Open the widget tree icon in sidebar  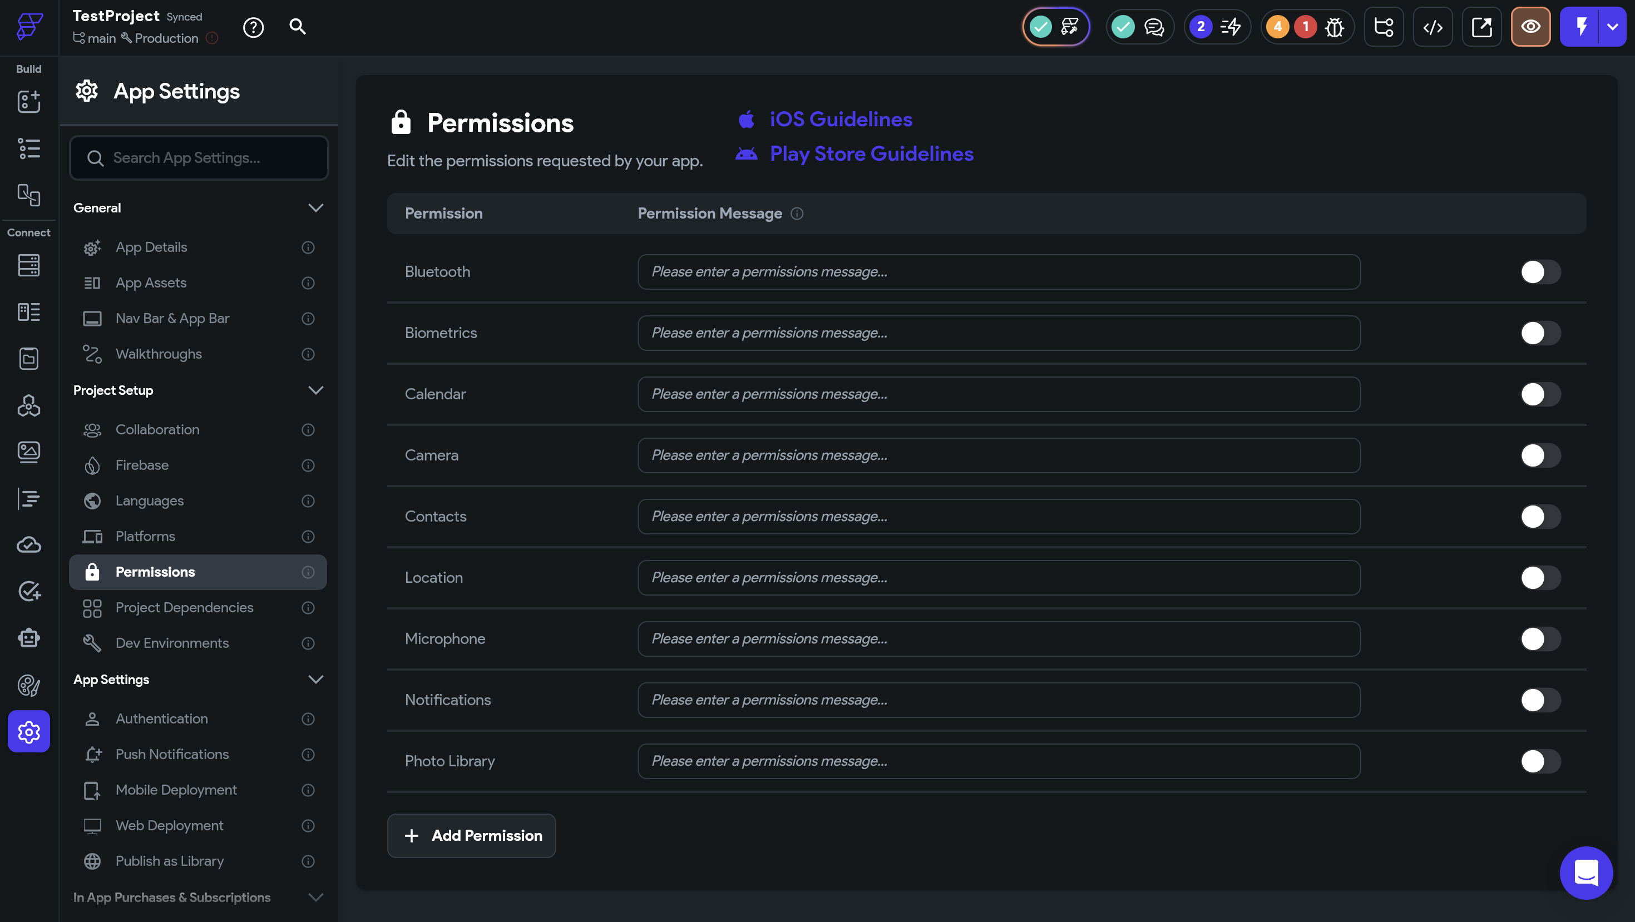[x=28, y=148]
